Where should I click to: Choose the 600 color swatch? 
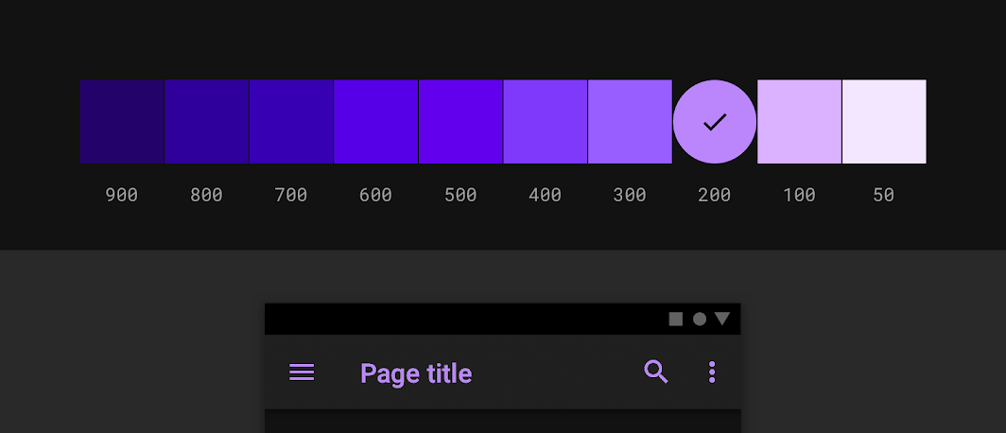pos(376,122)
